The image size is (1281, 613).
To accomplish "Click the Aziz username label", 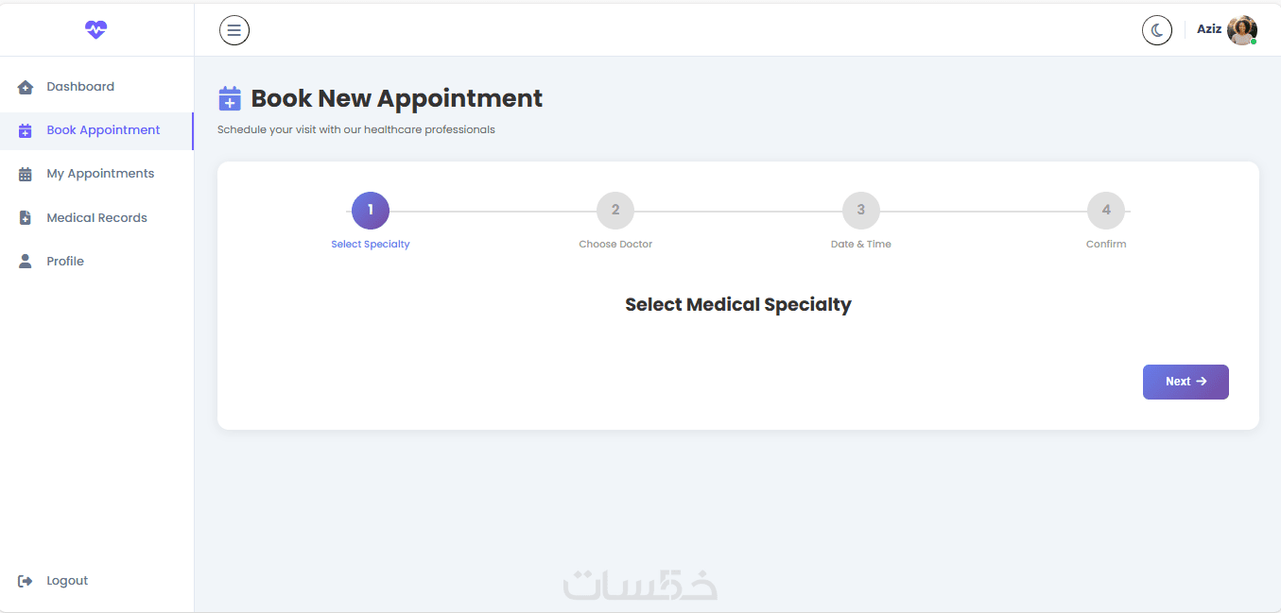I will click(1208, 29).
